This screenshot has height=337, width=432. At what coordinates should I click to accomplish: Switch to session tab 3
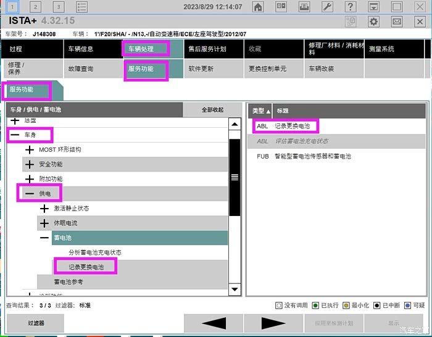pos(58,7)
